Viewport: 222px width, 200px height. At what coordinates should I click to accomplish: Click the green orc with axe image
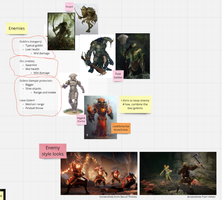(133, 55)
